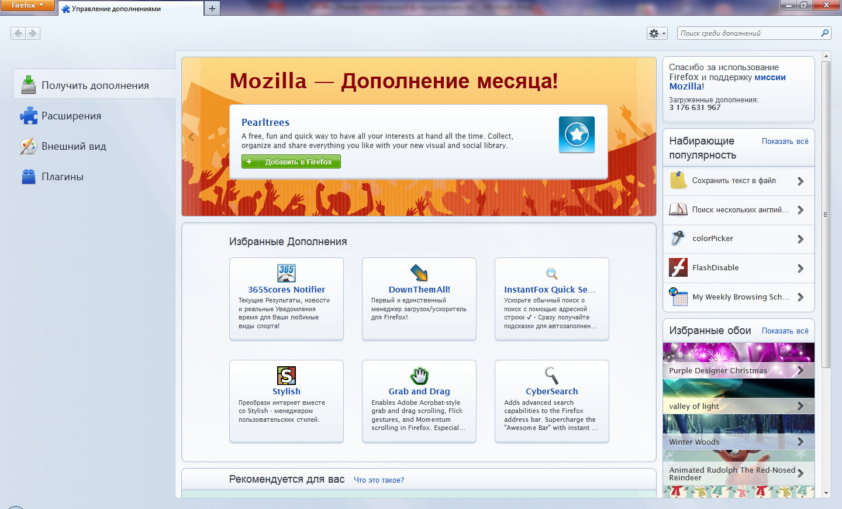This screenshot has height=509, width=842.
Task: Click the Pearltrees add-on icon
Action: [576, 135]
